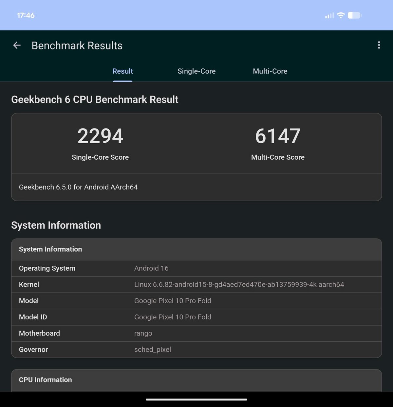Select the Operating System row showing Android 16
This screenshot has height=407, width=393.
tap(196, 268)
